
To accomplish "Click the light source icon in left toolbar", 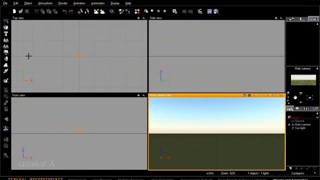I will pos(6,119).
